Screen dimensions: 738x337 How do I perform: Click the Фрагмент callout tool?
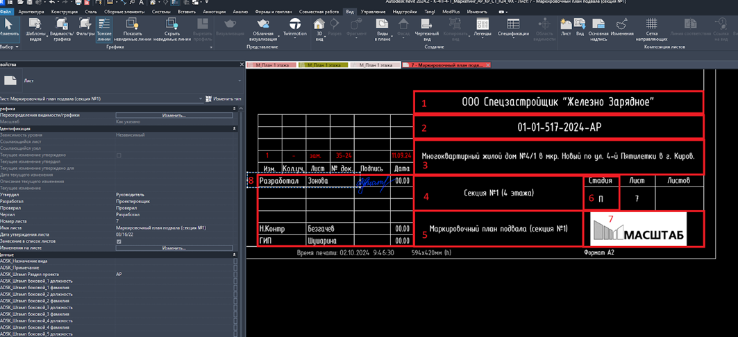[356, 27]
